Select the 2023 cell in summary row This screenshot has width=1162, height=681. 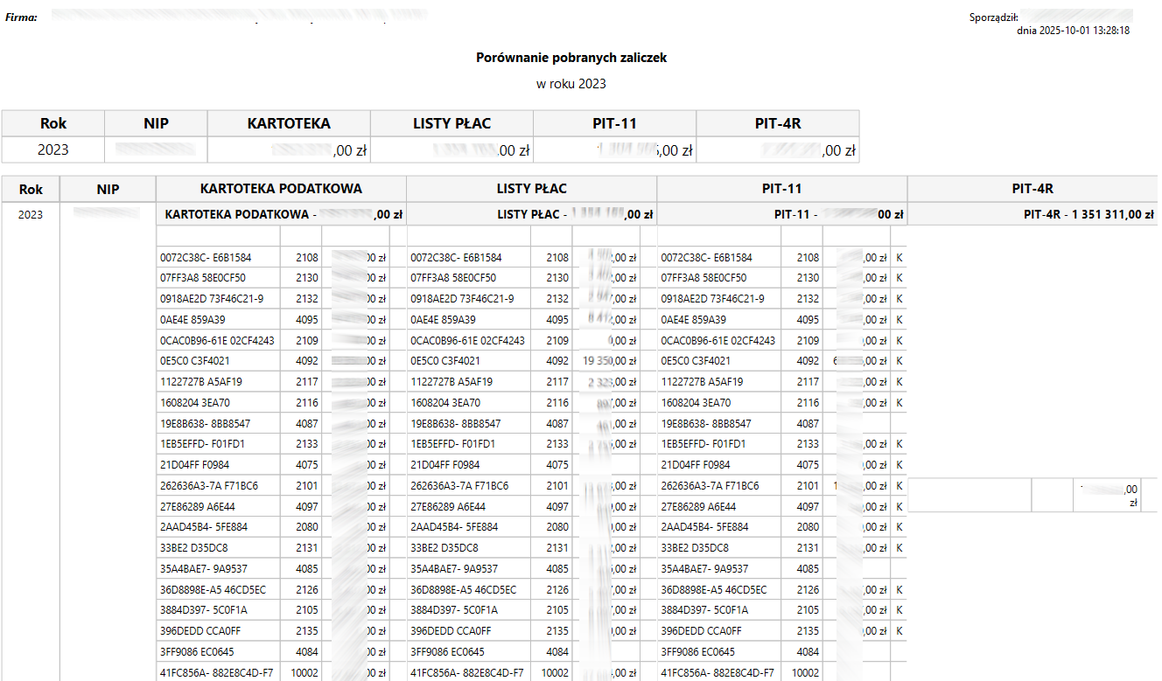[53, 149]
